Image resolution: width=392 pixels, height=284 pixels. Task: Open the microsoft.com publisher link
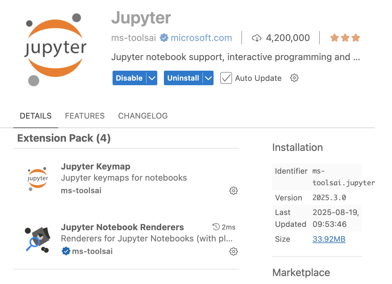(201, 38)
